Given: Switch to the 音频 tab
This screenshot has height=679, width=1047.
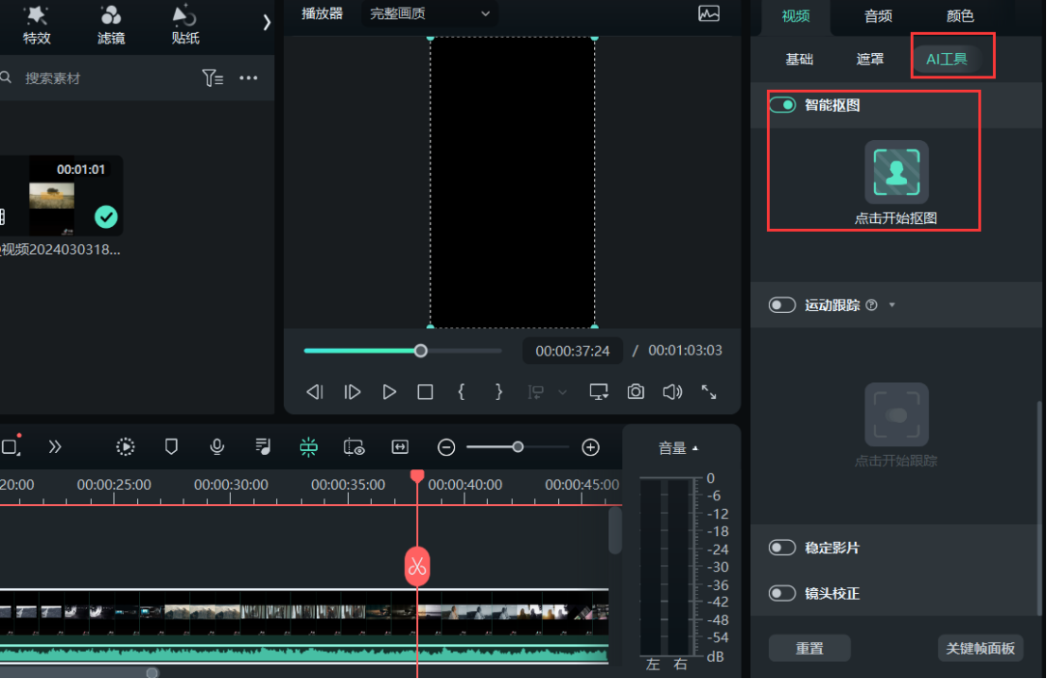Looking at the screenshot, I should (x=878, y=16).
